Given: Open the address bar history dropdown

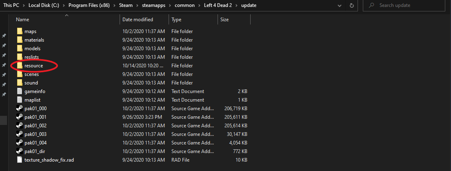Looking at the screenshot, I should (340, 5).
